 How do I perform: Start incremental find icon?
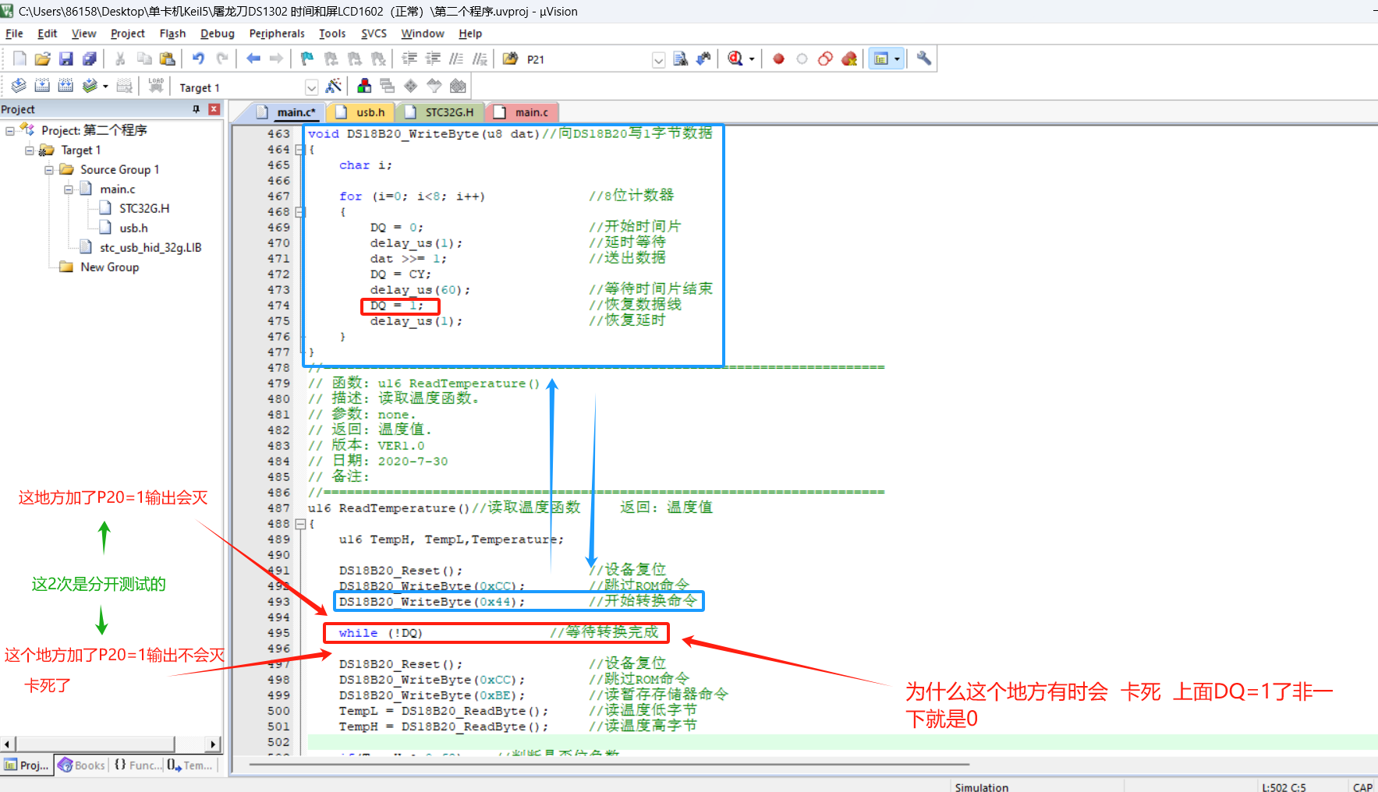(704, 58)
